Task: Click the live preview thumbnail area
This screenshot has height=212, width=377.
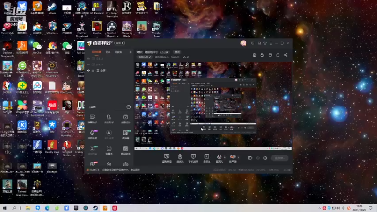Action: (x=213, y=106)
